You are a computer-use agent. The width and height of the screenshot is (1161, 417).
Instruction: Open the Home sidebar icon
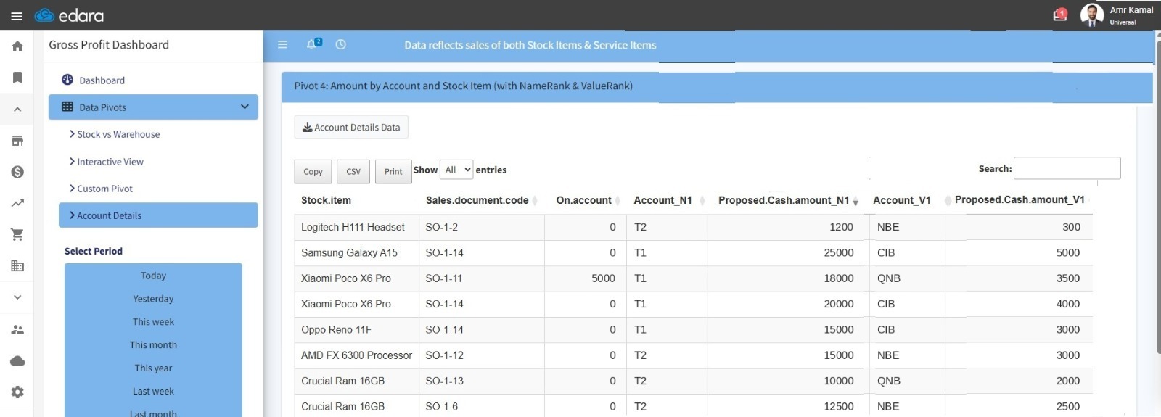[x=17, y=46]
